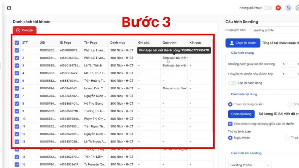299x168 pixels.
Task: Uncheck the checkbox for row 15
Action: [17, 157]
